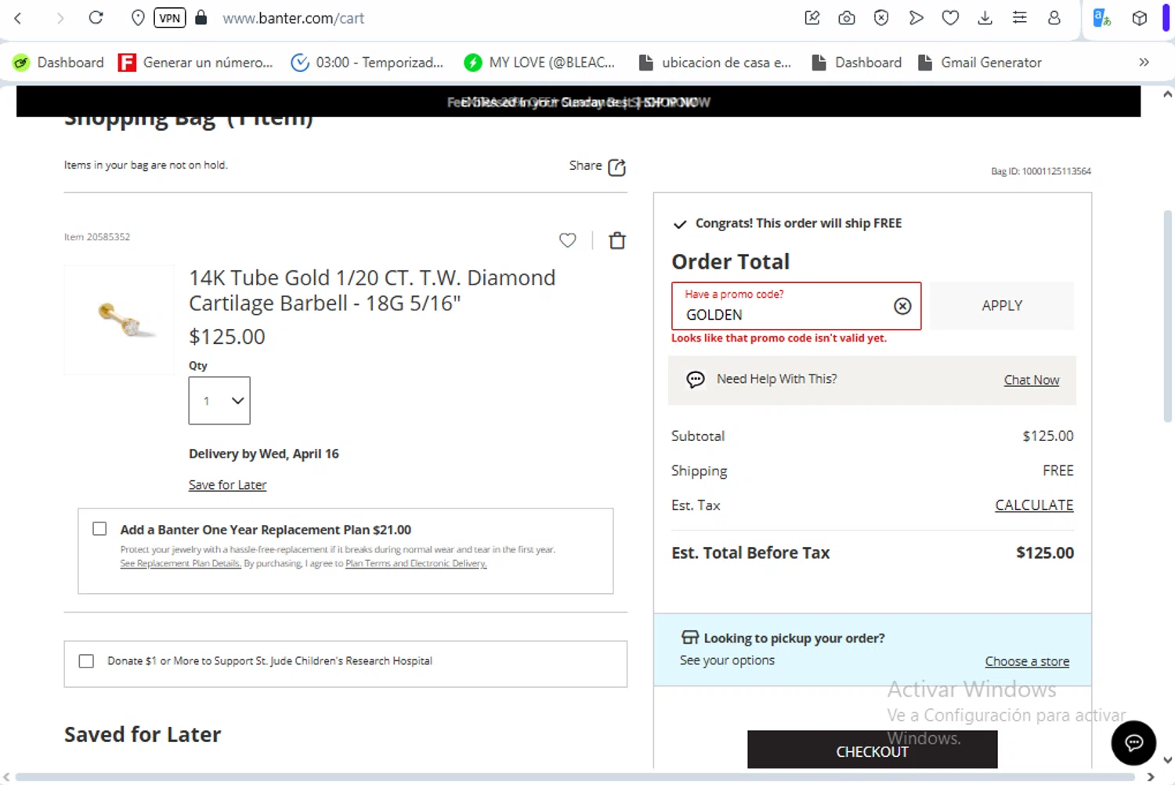Open the Generar un número bookmark
The image size is (1175, 785).
(x=195, y=63)
